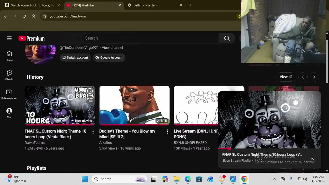This screenshot has width=329, height=185.
Task: Close the Settings - System tab
Action: [x=181, y=5]
